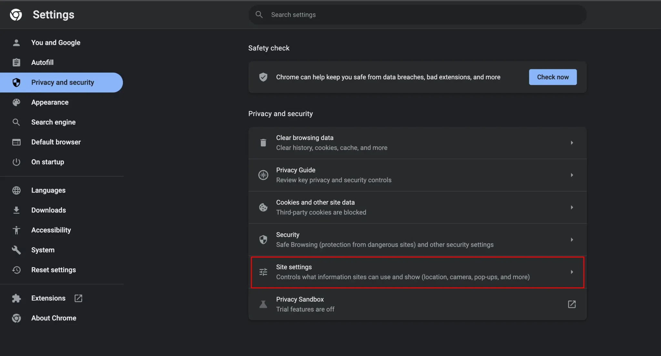Expand Clear browsing data with arrow
Screen dimensions: 661x356
tap(572, 143)
